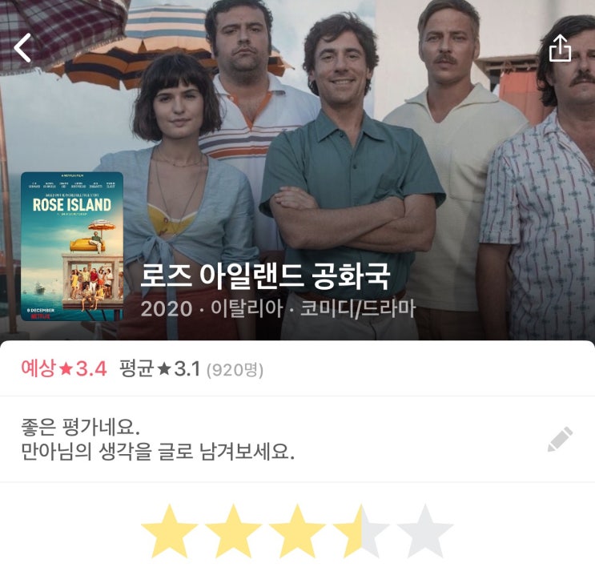Viewport: 595px width, 575px height.
Task: Tap the 로즈 아일랜드 공화국 title
Action: tap(265, 276)
